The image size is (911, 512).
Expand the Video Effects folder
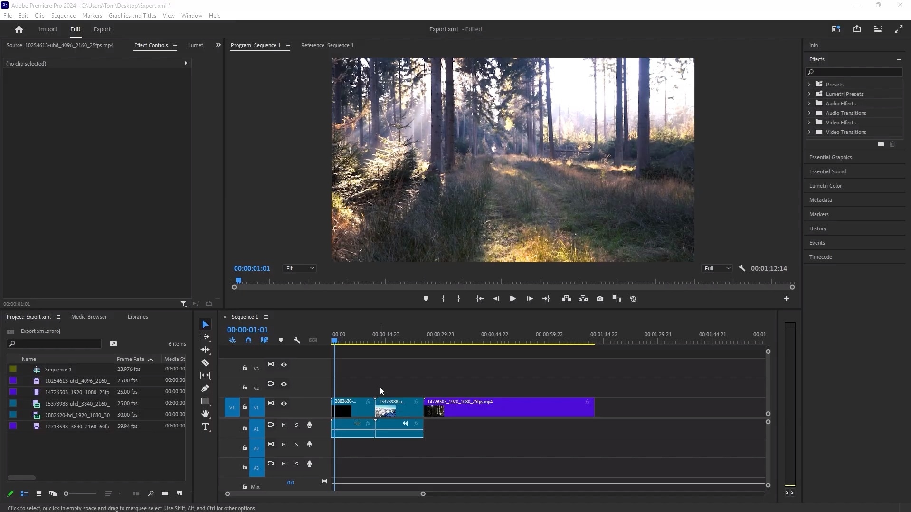click(x=809, y=123)
